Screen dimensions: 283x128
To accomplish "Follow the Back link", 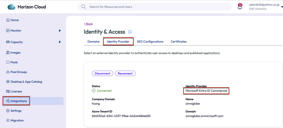I will point(88,24).
